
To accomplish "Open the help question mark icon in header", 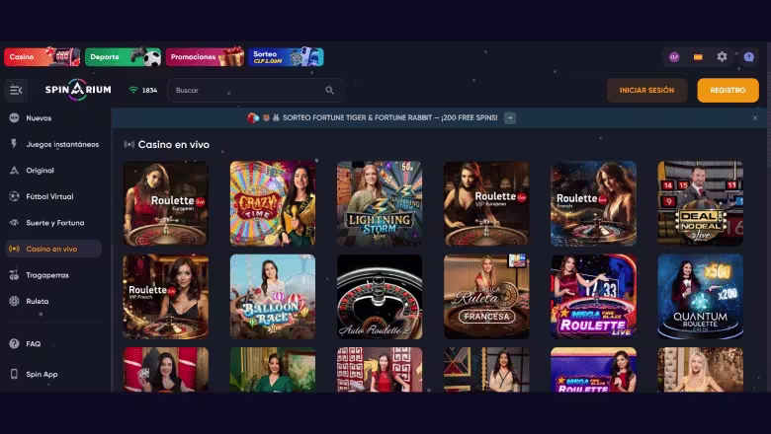I will coord(749,57).
